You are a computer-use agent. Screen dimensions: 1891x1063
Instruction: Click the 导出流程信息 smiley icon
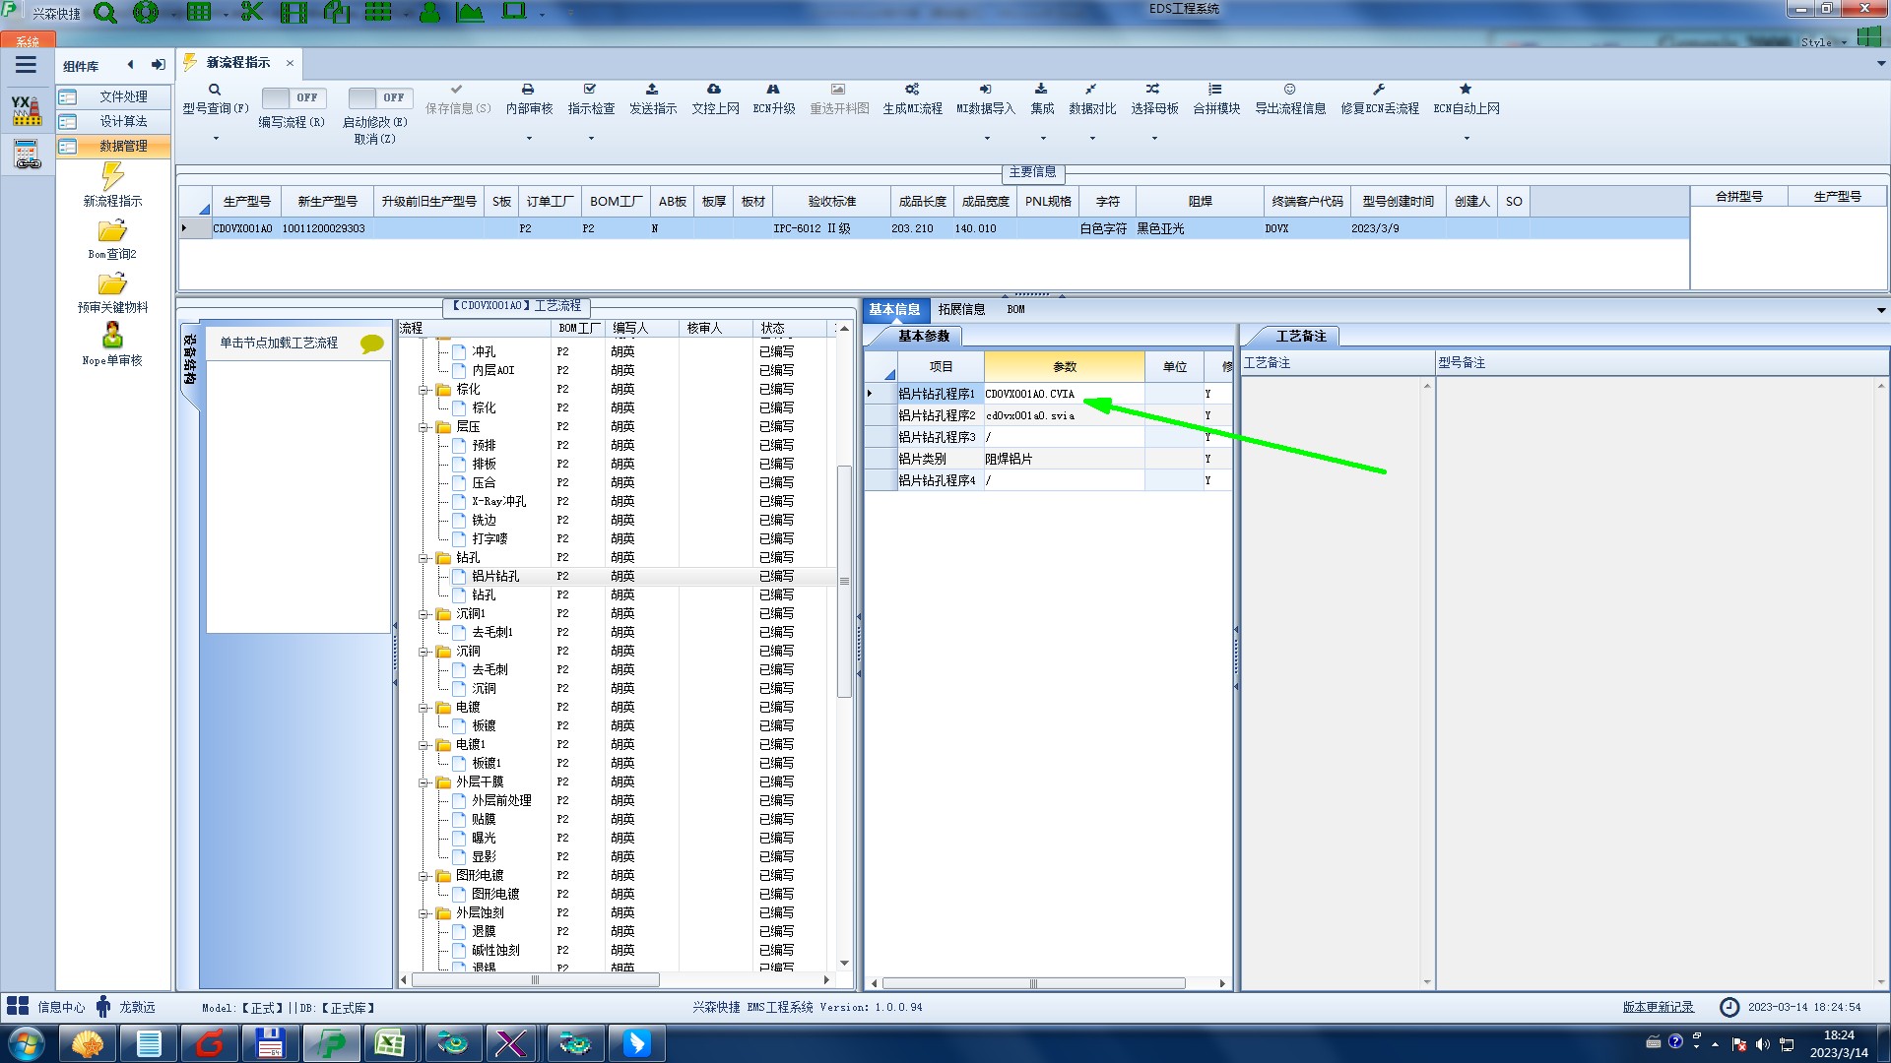click(1289, 90)
